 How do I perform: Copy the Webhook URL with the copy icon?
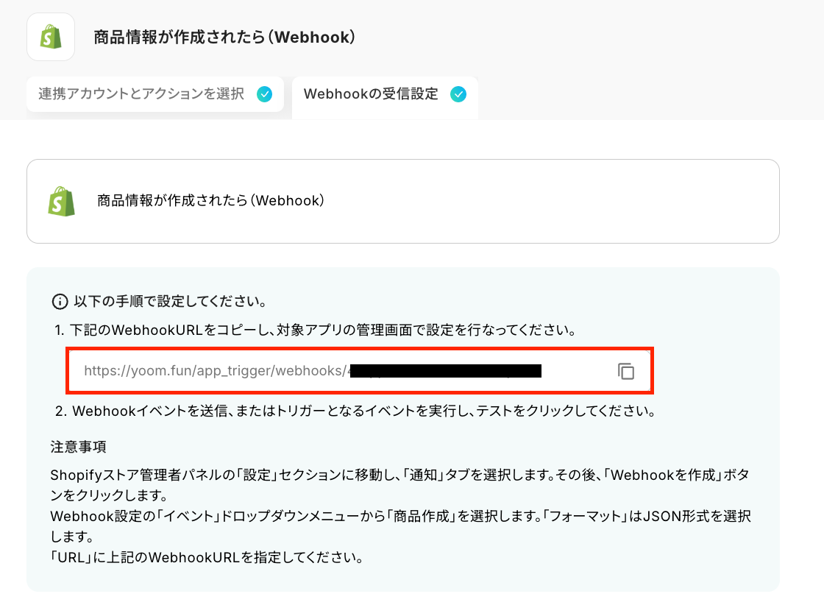(x=625, y=371)
